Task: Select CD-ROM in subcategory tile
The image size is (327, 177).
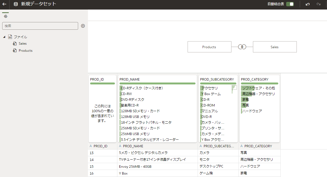Action: tap(208, 105)
